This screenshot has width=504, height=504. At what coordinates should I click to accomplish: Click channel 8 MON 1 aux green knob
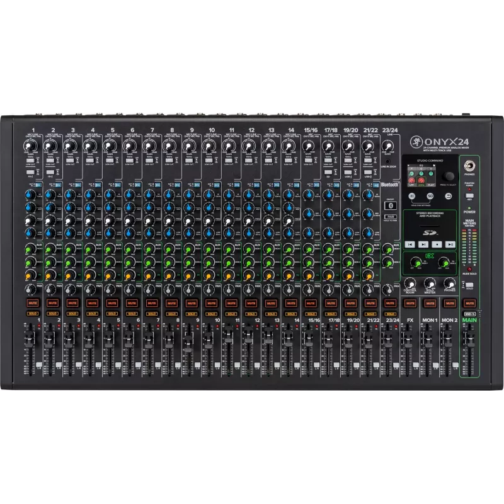pyautogui.click(x=169, y=249)
